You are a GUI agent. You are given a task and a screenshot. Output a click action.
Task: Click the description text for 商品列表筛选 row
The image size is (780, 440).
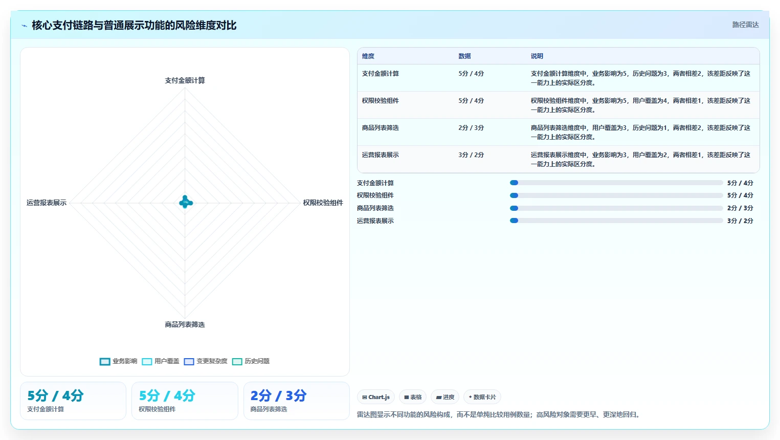pyautogui.click(x=640, y=132)
